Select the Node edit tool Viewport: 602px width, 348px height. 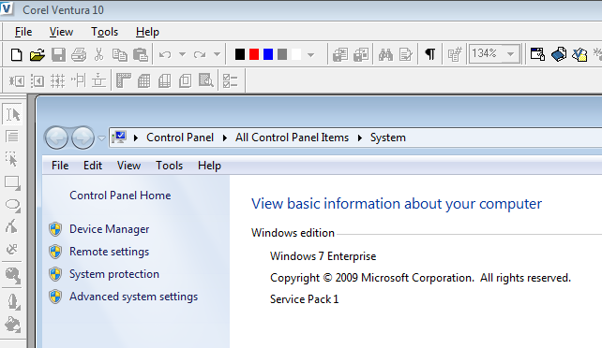tap(11, 226)
